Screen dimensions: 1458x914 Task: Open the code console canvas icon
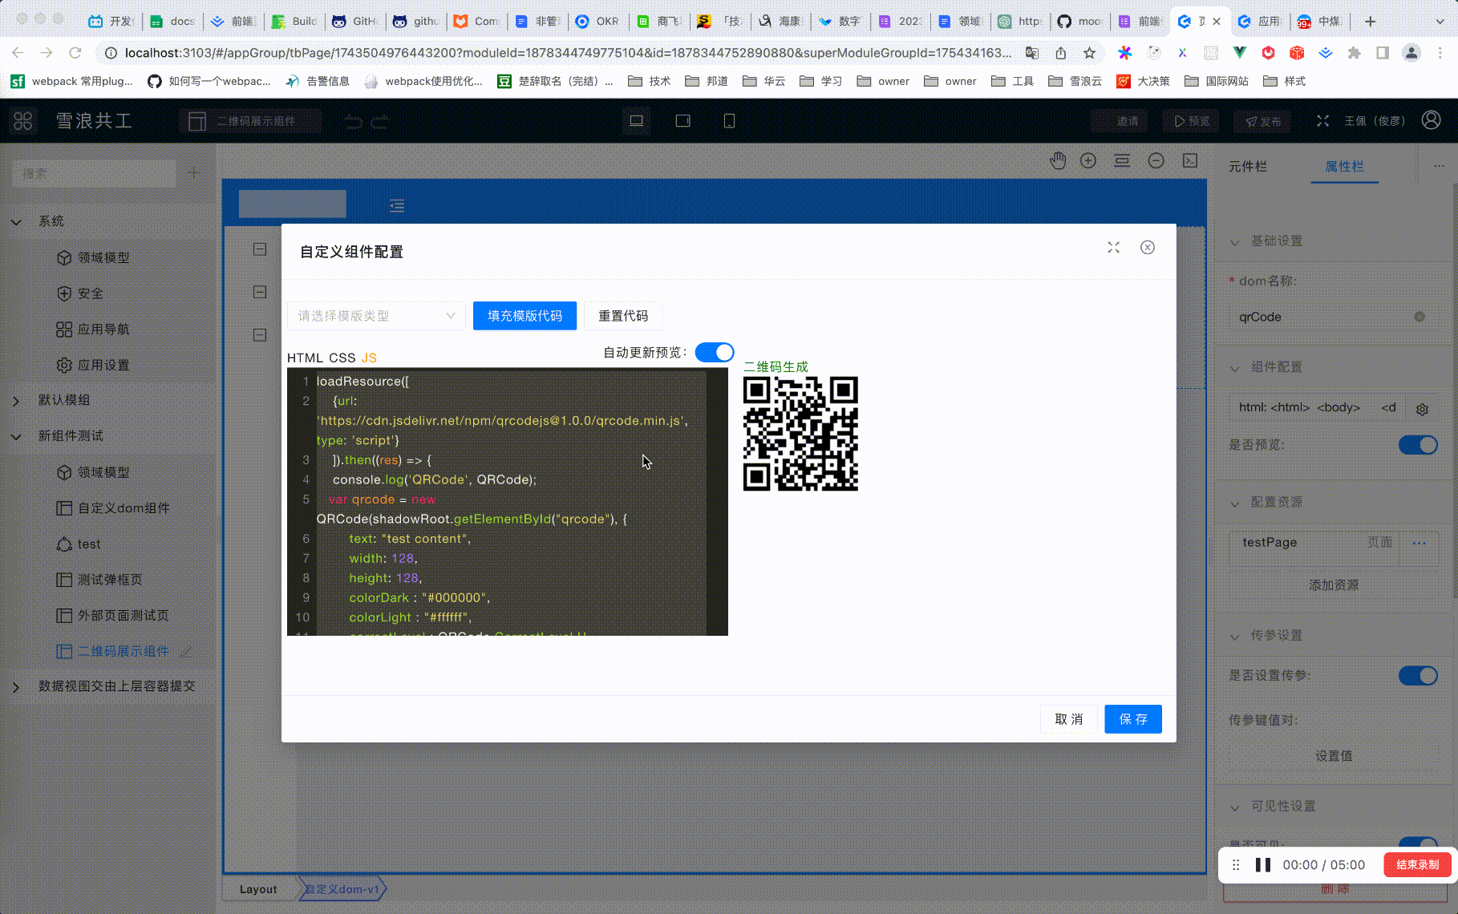click(x=1190, y=160)
